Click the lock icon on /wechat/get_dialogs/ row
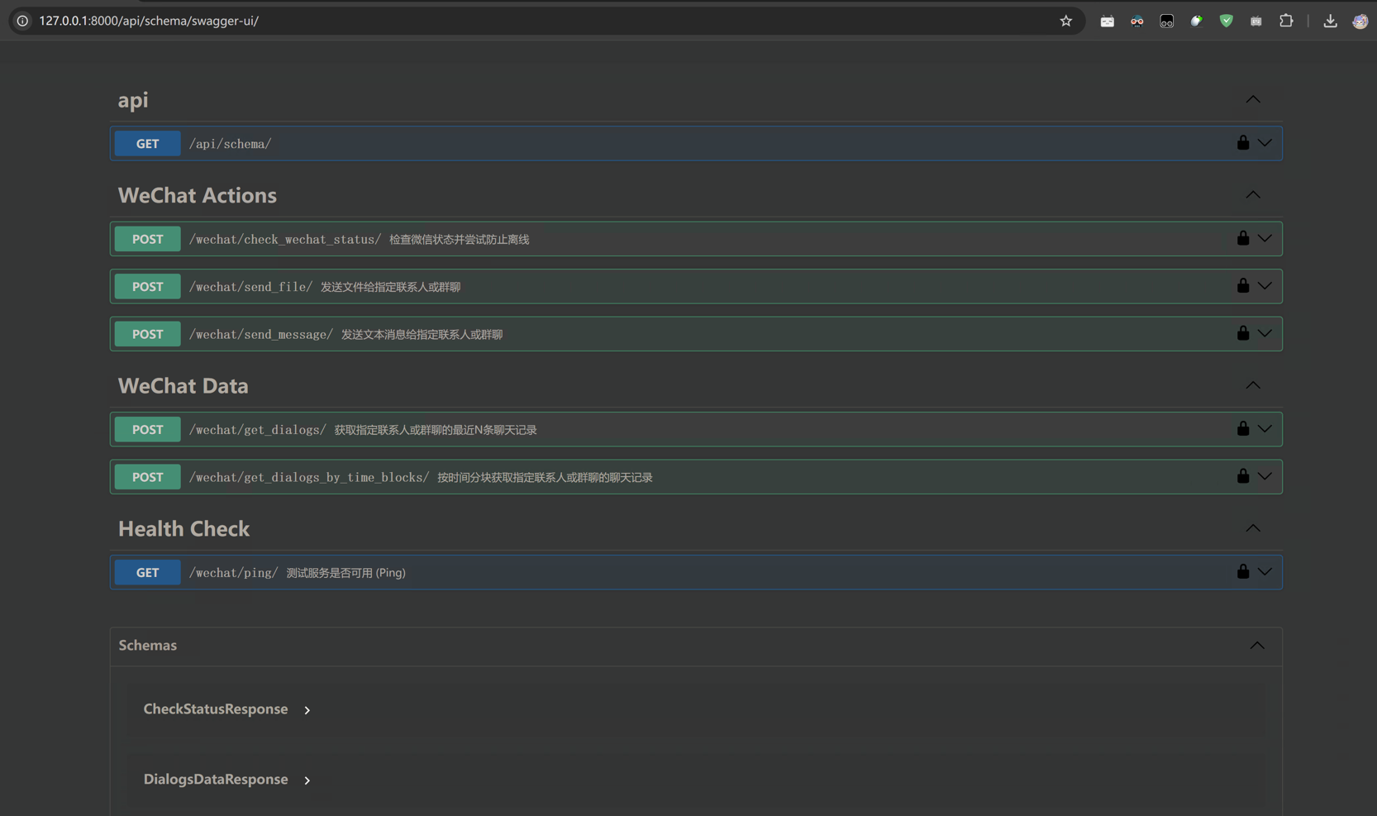Screen dimensions: 1377x816 [1243, 428]
